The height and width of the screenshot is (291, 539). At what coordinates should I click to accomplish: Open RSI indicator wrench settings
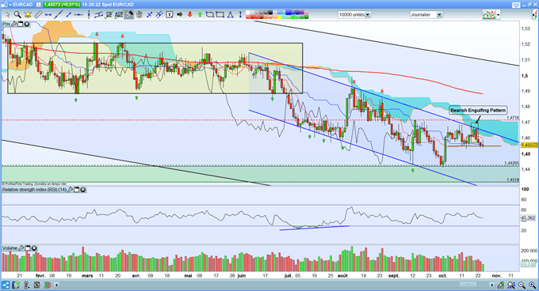tap(70, 190)
